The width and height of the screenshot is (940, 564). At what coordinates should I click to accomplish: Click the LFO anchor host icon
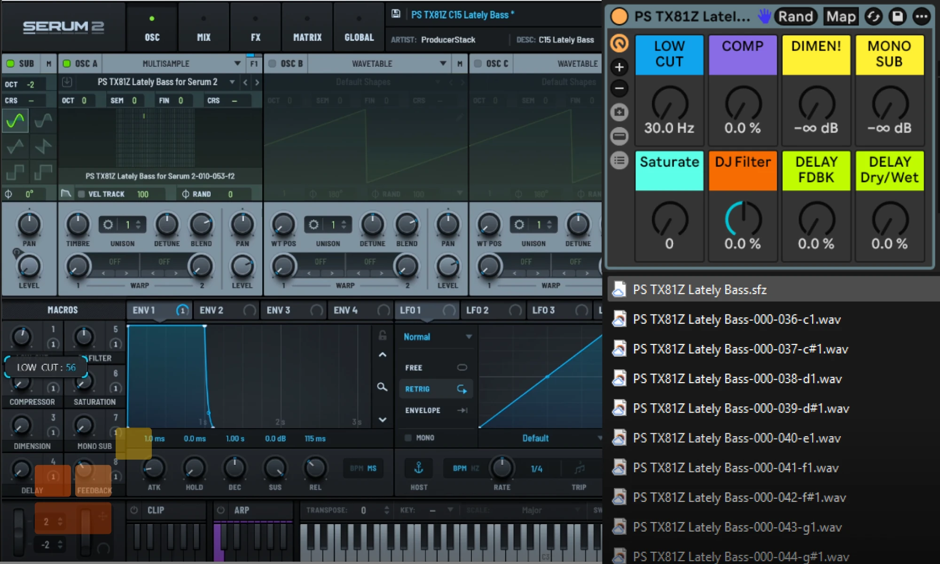(x=418, y=468)
